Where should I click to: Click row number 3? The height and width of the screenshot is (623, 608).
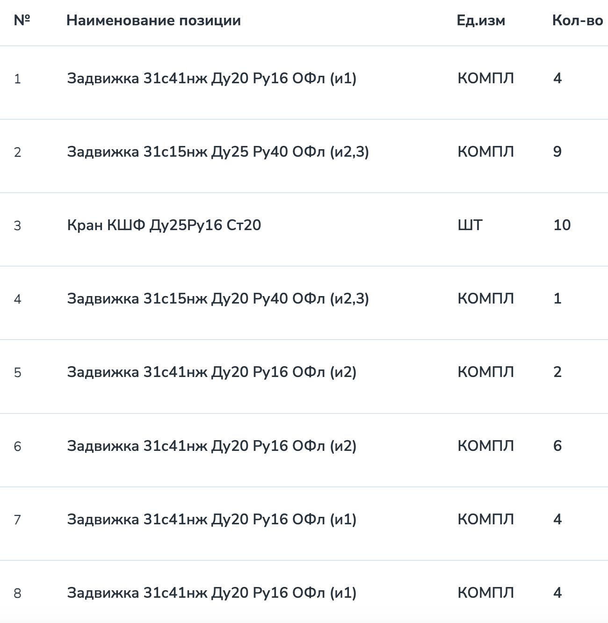(17, 226)
